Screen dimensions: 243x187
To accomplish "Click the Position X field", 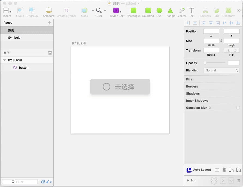I will [211, 31].
